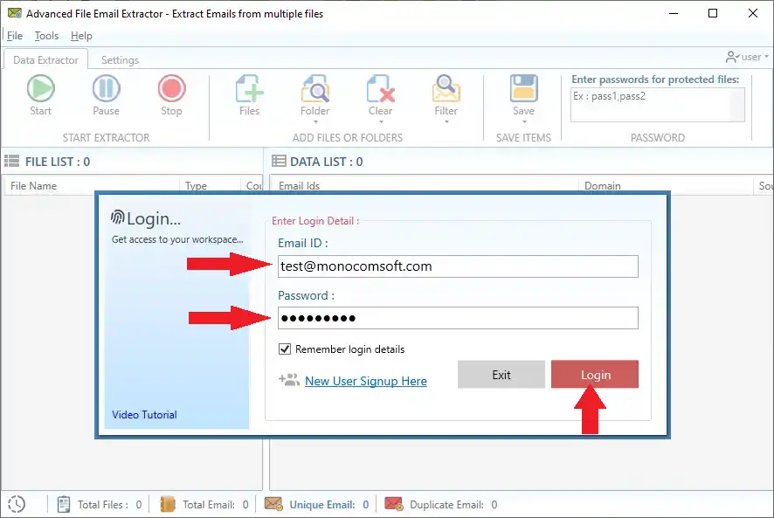Open the Video Tutorial link

(x=144, y=414)
